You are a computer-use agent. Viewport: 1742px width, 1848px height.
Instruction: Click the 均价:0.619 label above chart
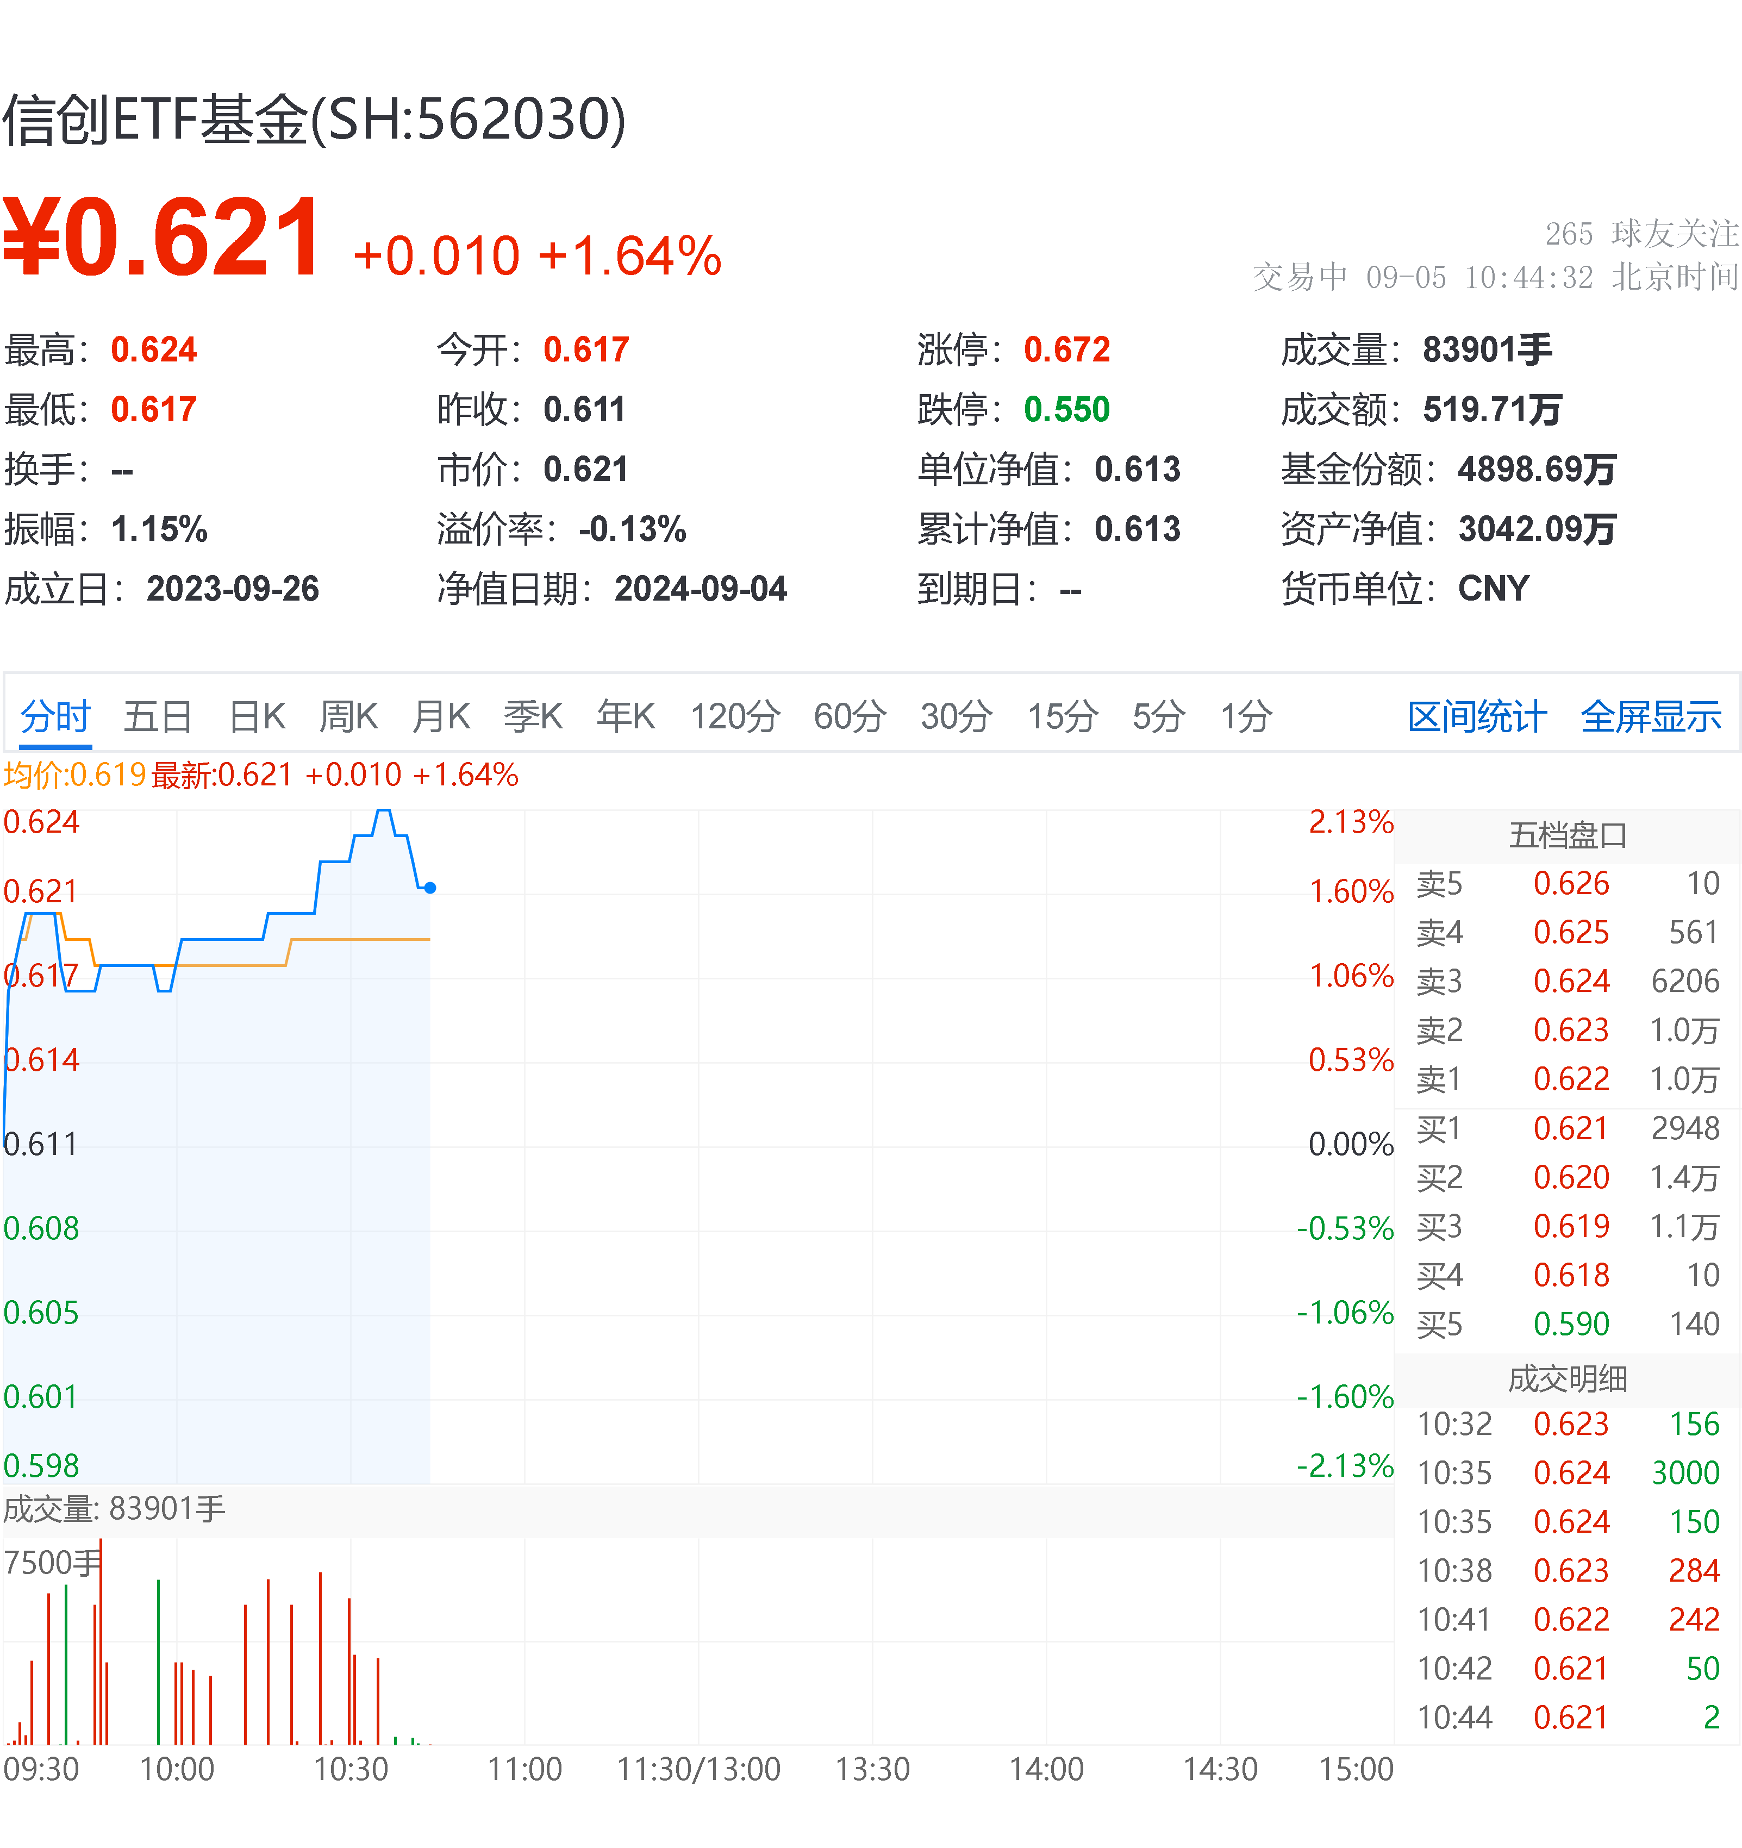click(74, 775)
